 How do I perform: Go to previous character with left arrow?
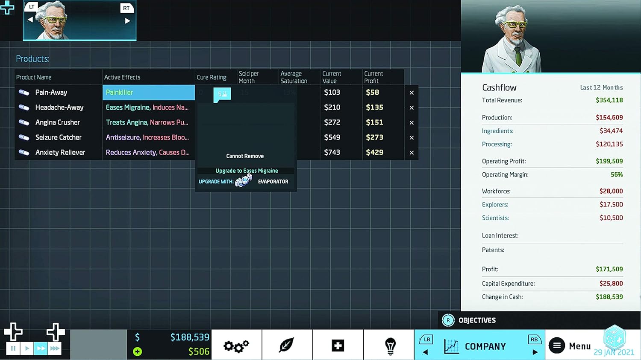30,20
